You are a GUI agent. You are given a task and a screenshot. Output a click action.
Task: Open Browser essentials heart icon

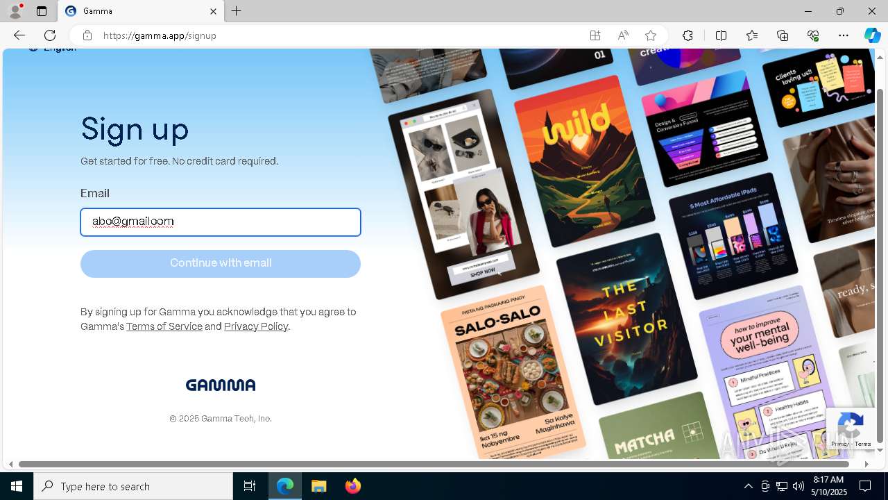pyautogui.click(x=813, y=35)
